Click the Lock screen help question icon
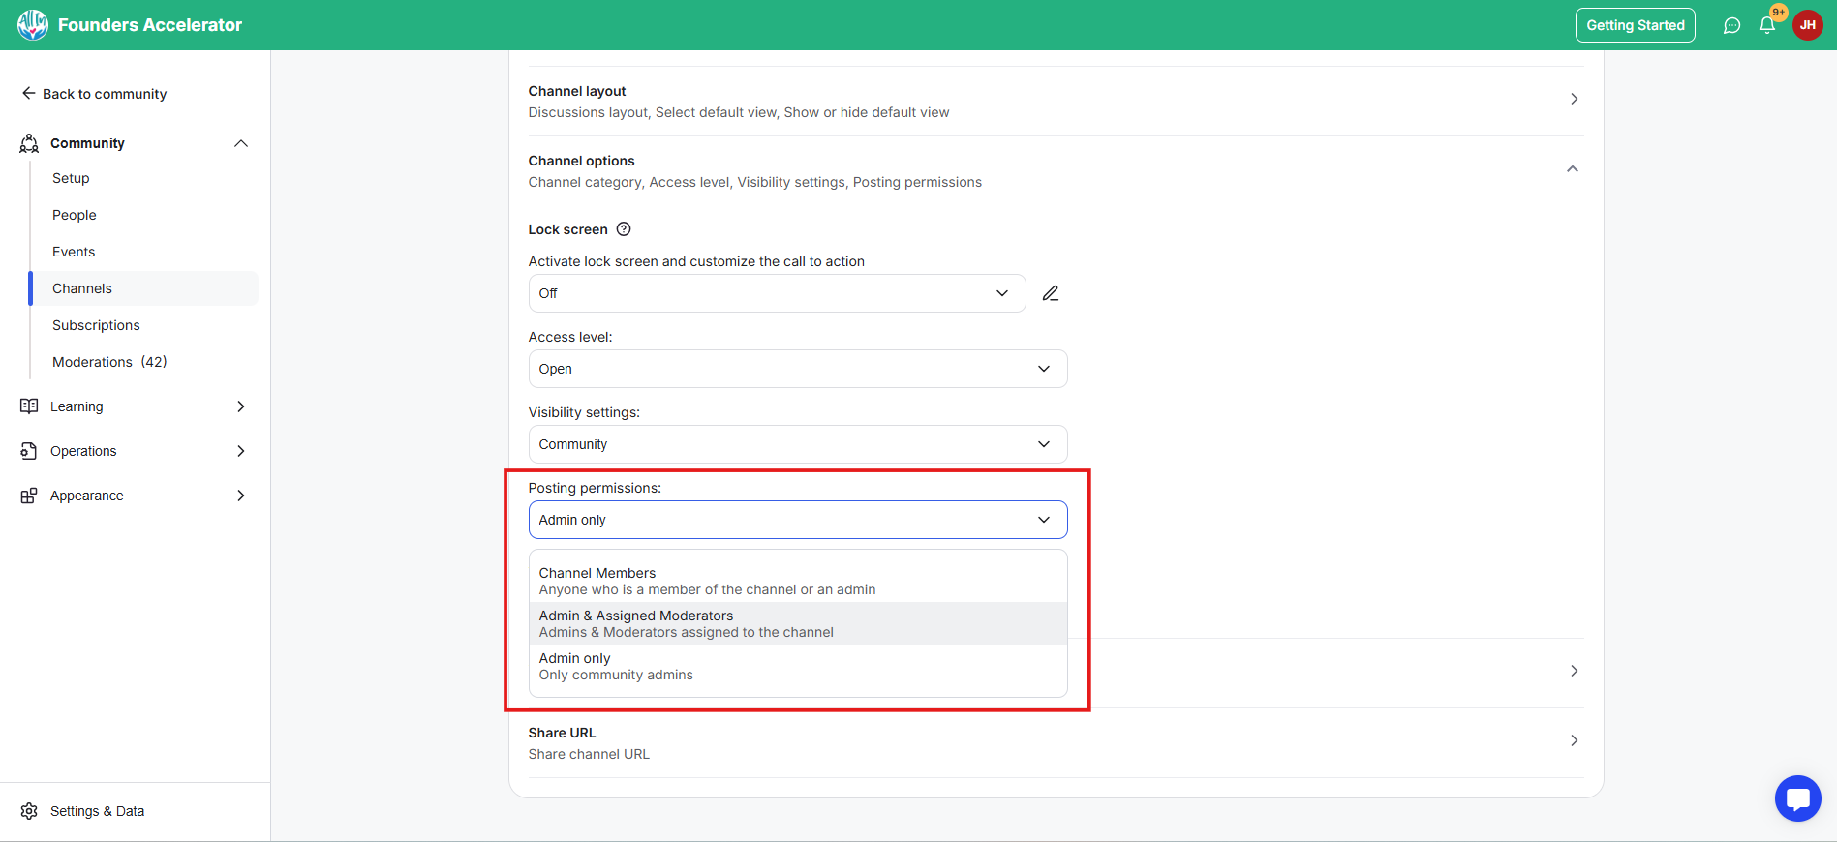 tap(624, 229)
